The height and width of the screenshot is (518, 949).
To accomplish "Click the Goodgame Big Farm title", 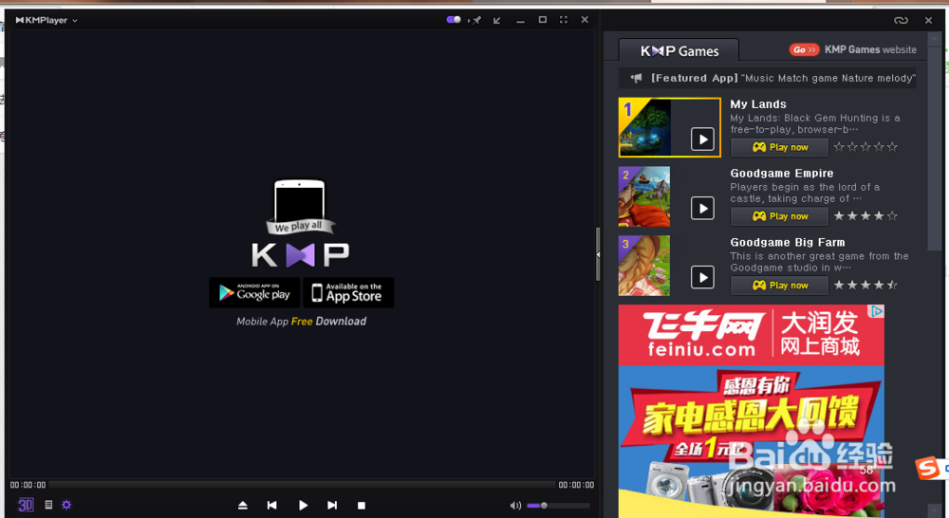I will (x=788, y=242).
